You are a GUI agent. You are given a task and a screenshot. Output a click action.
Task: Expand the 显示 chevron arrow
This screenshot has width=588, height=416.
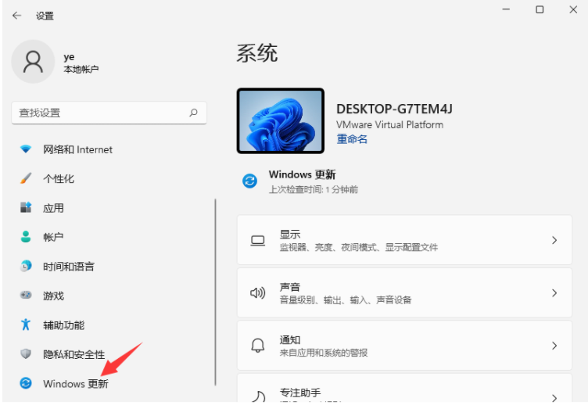click(x=554, y=240)
